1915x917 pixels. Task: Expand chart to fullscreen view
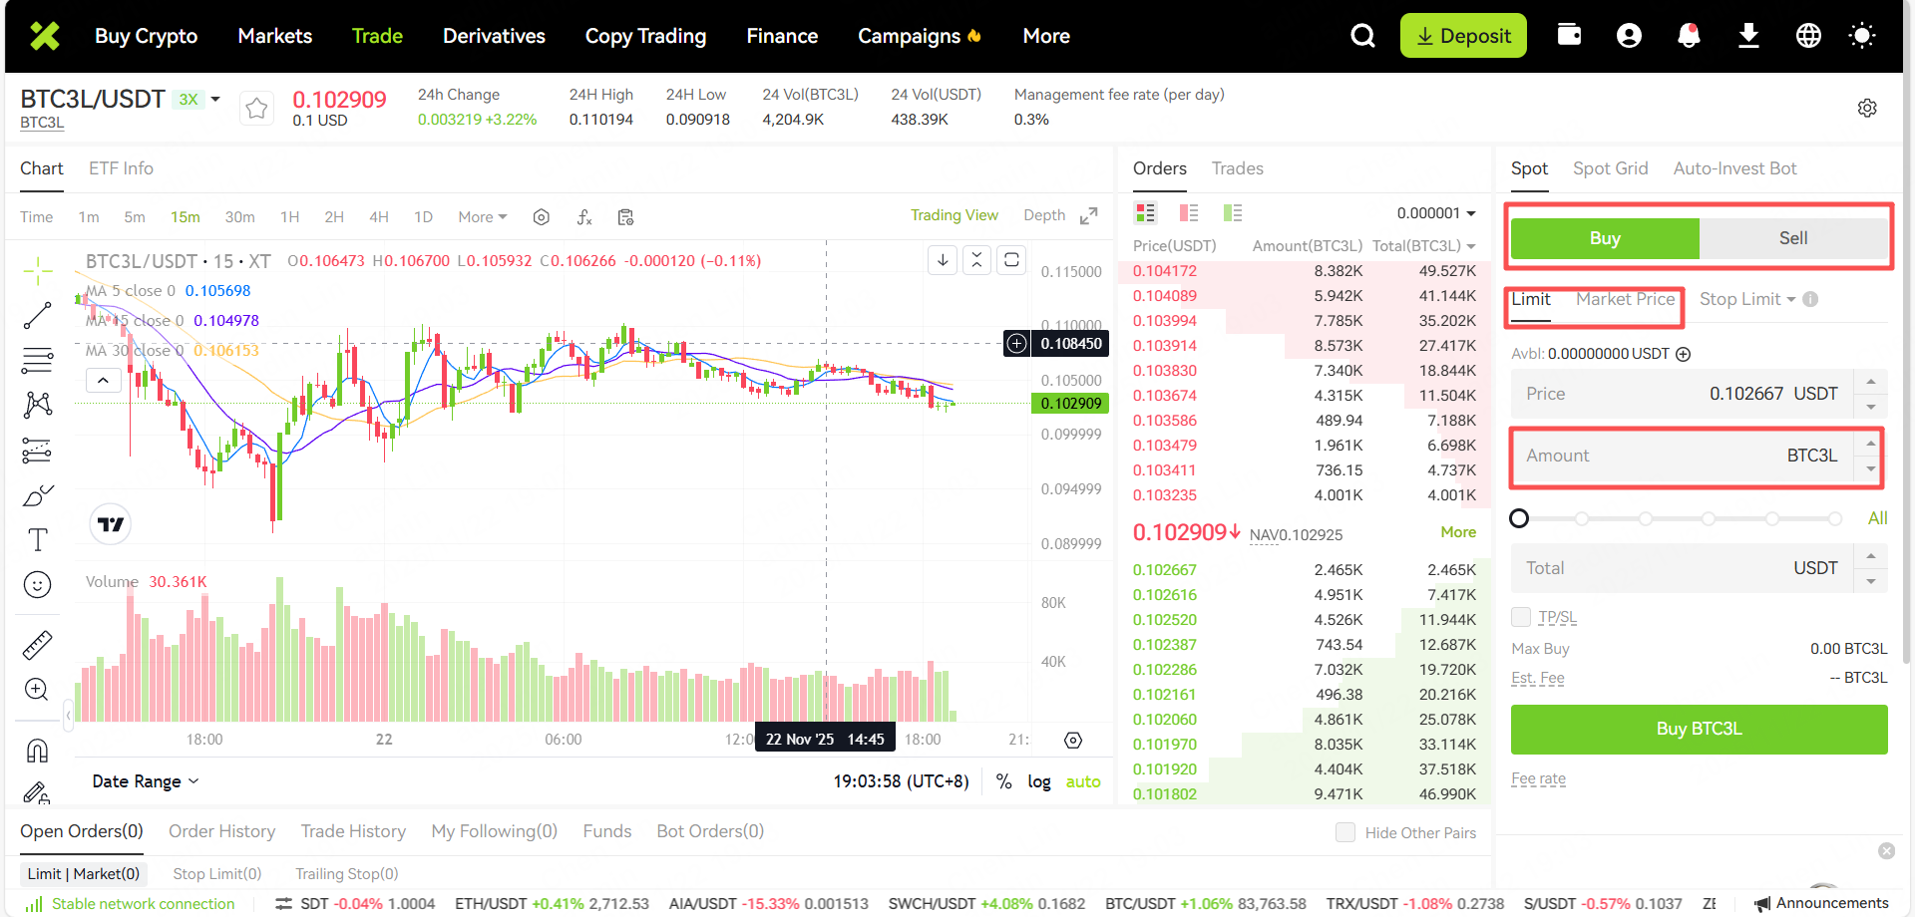point(1089,216)
